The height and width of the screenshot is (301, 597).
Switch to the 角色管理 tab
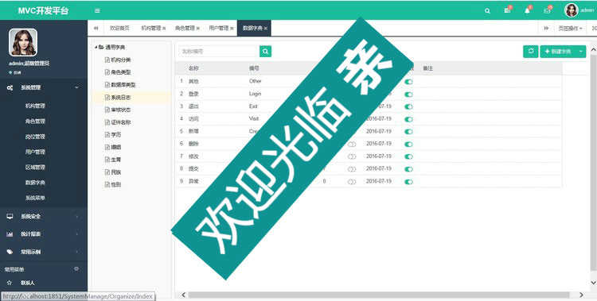pos(185,29)
